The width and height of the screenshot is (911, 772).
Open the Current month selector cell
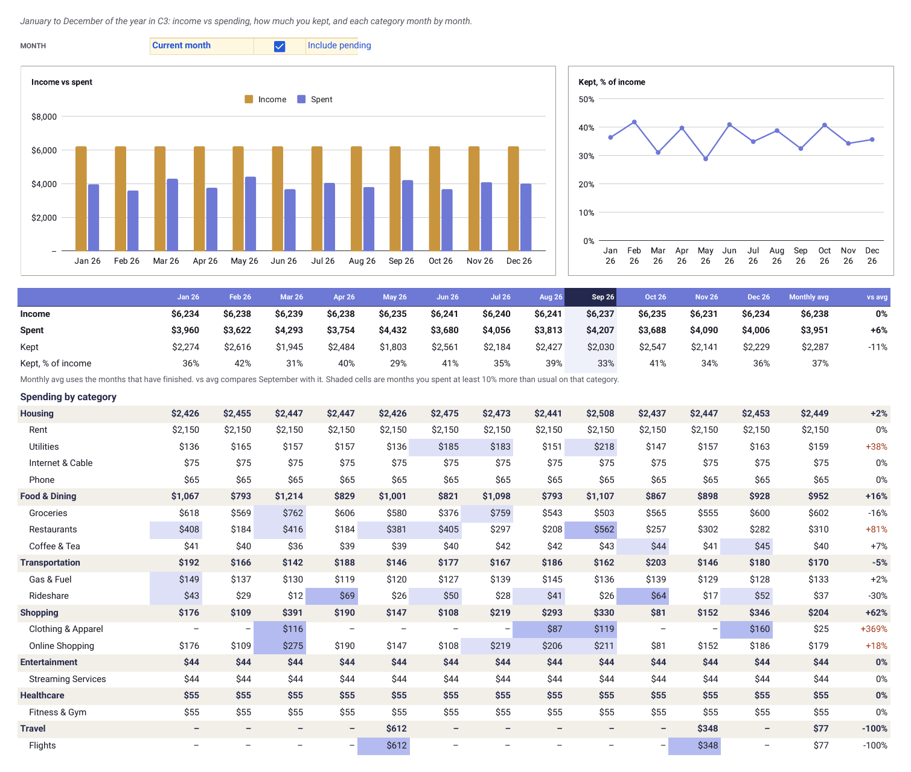tap(202, 46)
